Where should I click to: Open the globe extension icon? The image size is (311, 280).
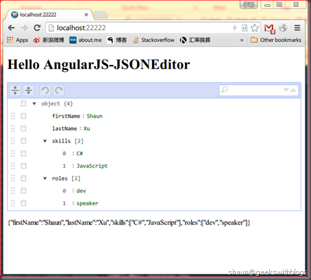click(x=283, y=27)
